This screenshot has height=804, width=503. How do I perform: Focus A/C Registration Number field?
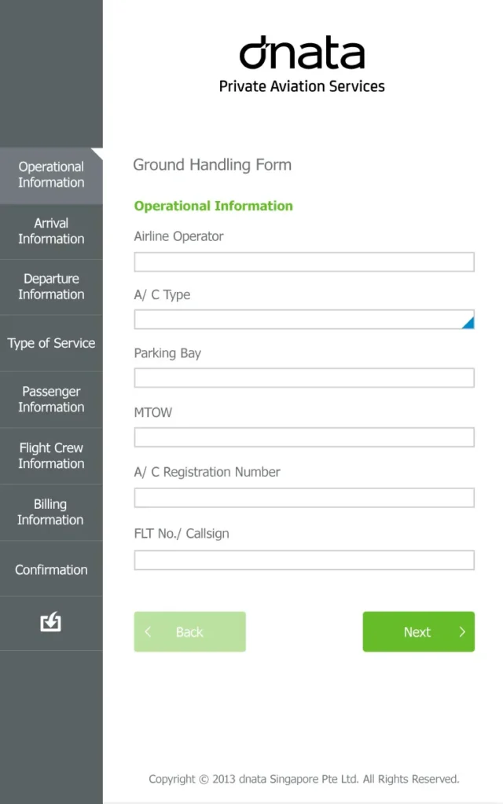(x=304, y=498)
